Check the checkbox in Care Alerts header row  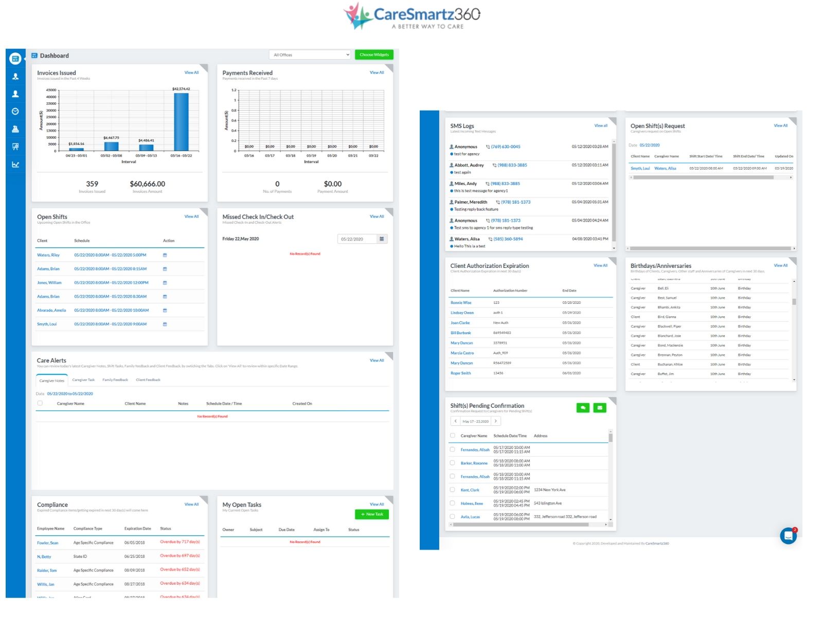[40, 403]
